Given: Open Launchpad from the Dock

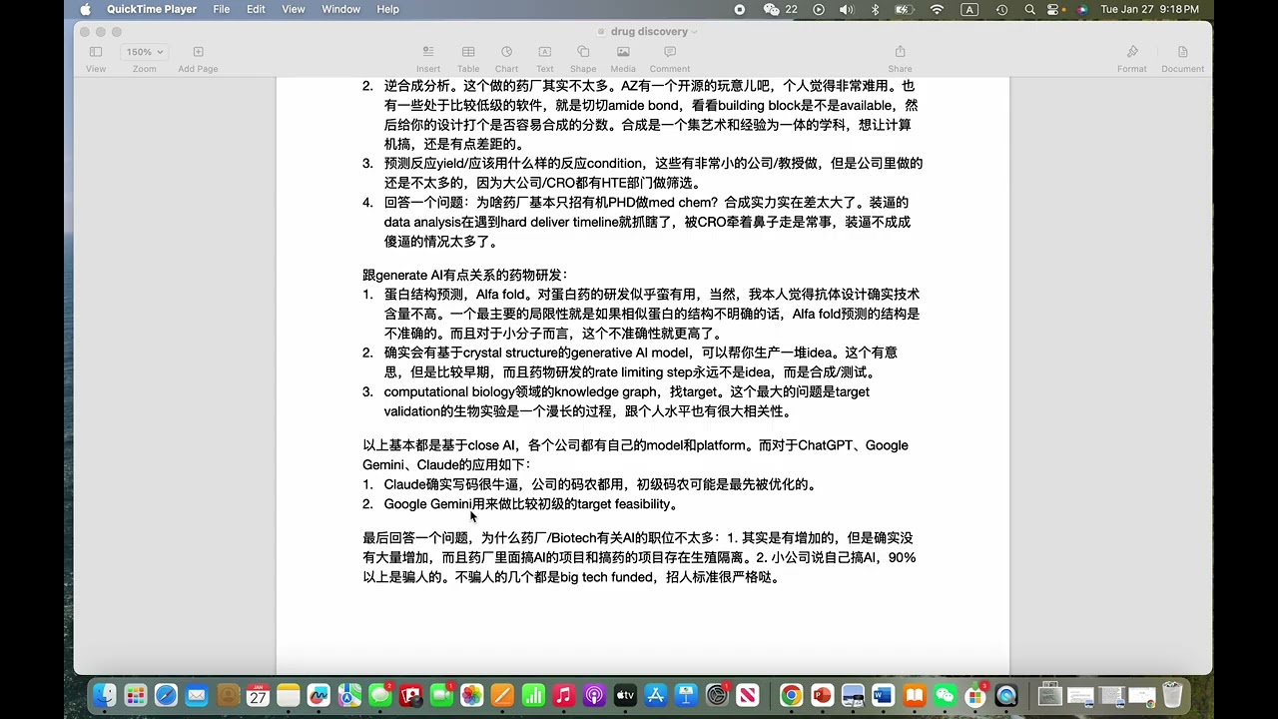Looking at the screenshot, I should (136, 695).
